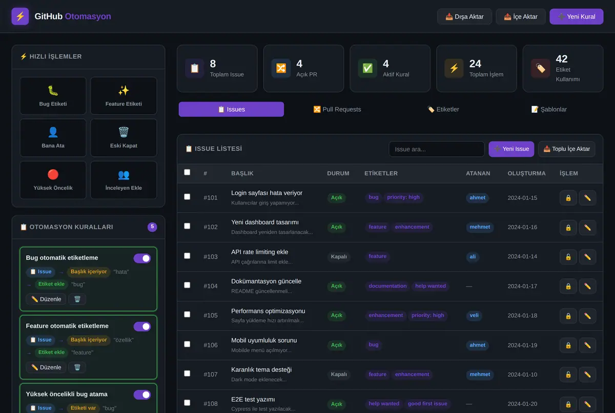Unlock issue #107 Karanlık tema desteği
This screenshot has height=413, width=615.
[568, 375]
